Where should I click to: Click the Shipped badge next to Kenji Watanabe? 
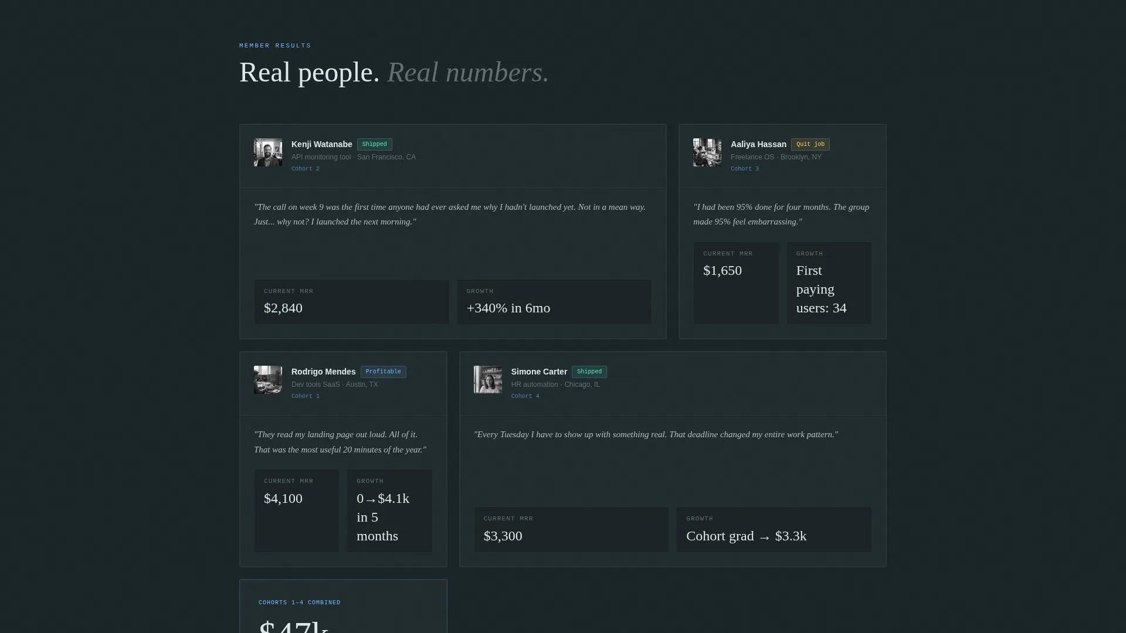pyautogui.click(x=375, y=144)
